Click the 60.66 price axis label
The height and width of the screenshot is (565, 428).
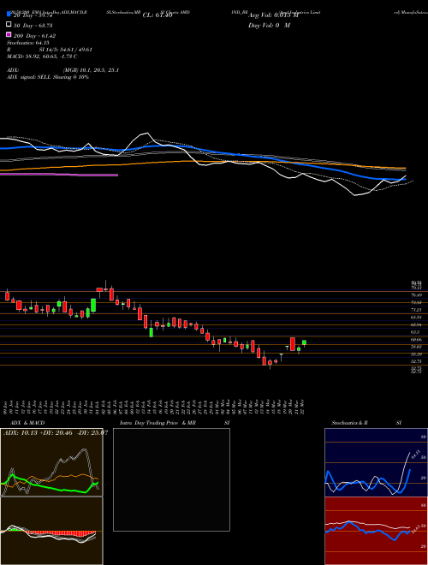click(417, 340)
